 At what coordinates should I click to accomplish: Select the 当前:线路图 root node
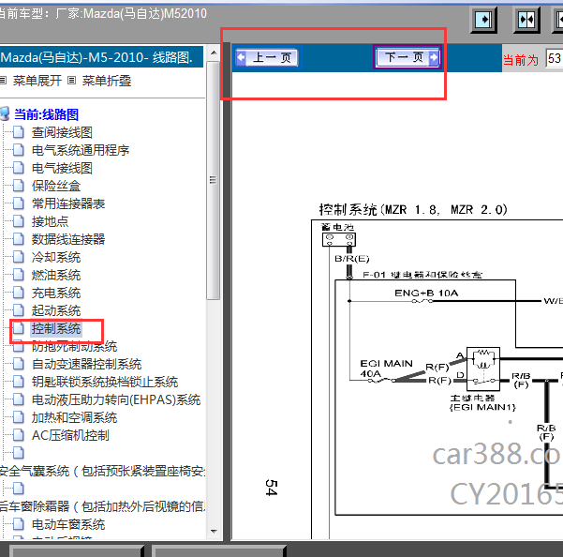[x=46, y=114]
